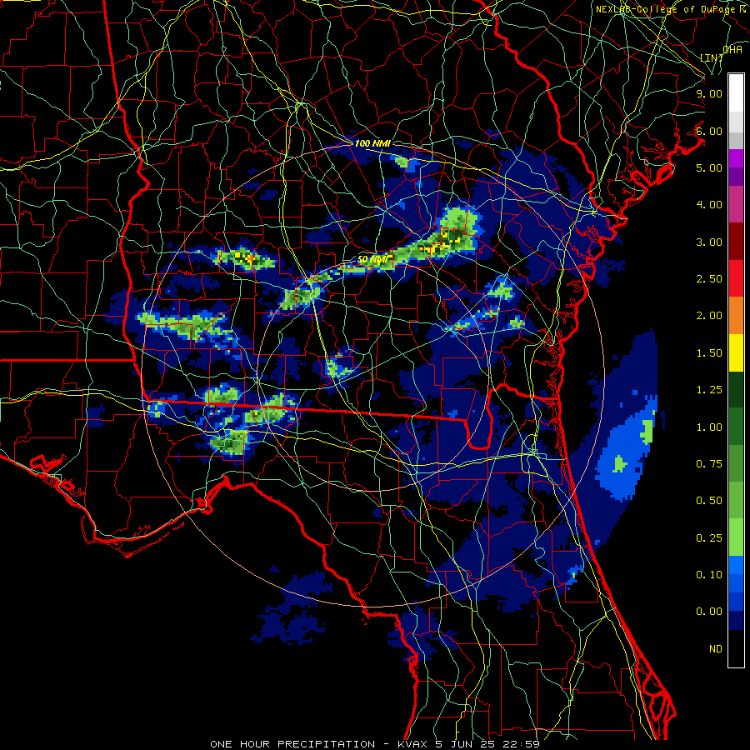Click the 2.00 legend value
Viewport: 750px width, 750px height.
click(x=709, y=316)
